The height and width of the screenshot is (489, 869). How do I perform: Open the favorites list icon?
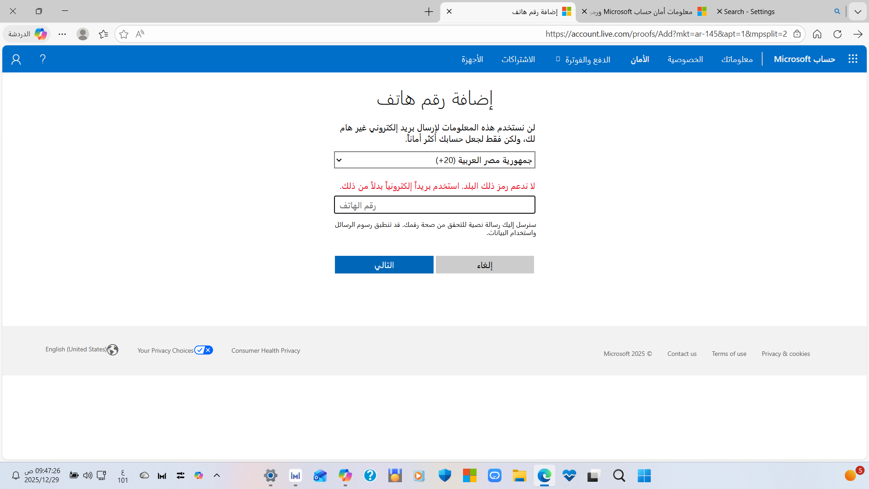point(103,34)
